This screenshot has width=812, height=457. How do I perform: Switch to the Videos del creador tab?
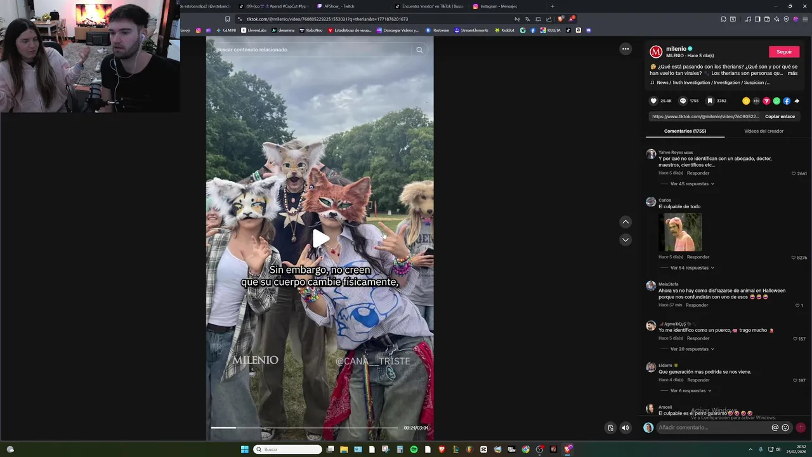point(764,131)
